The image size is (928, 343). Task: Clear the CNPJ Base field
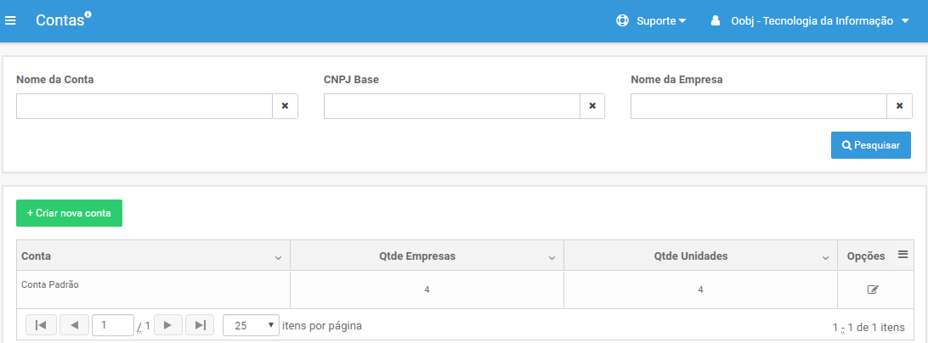592,106
